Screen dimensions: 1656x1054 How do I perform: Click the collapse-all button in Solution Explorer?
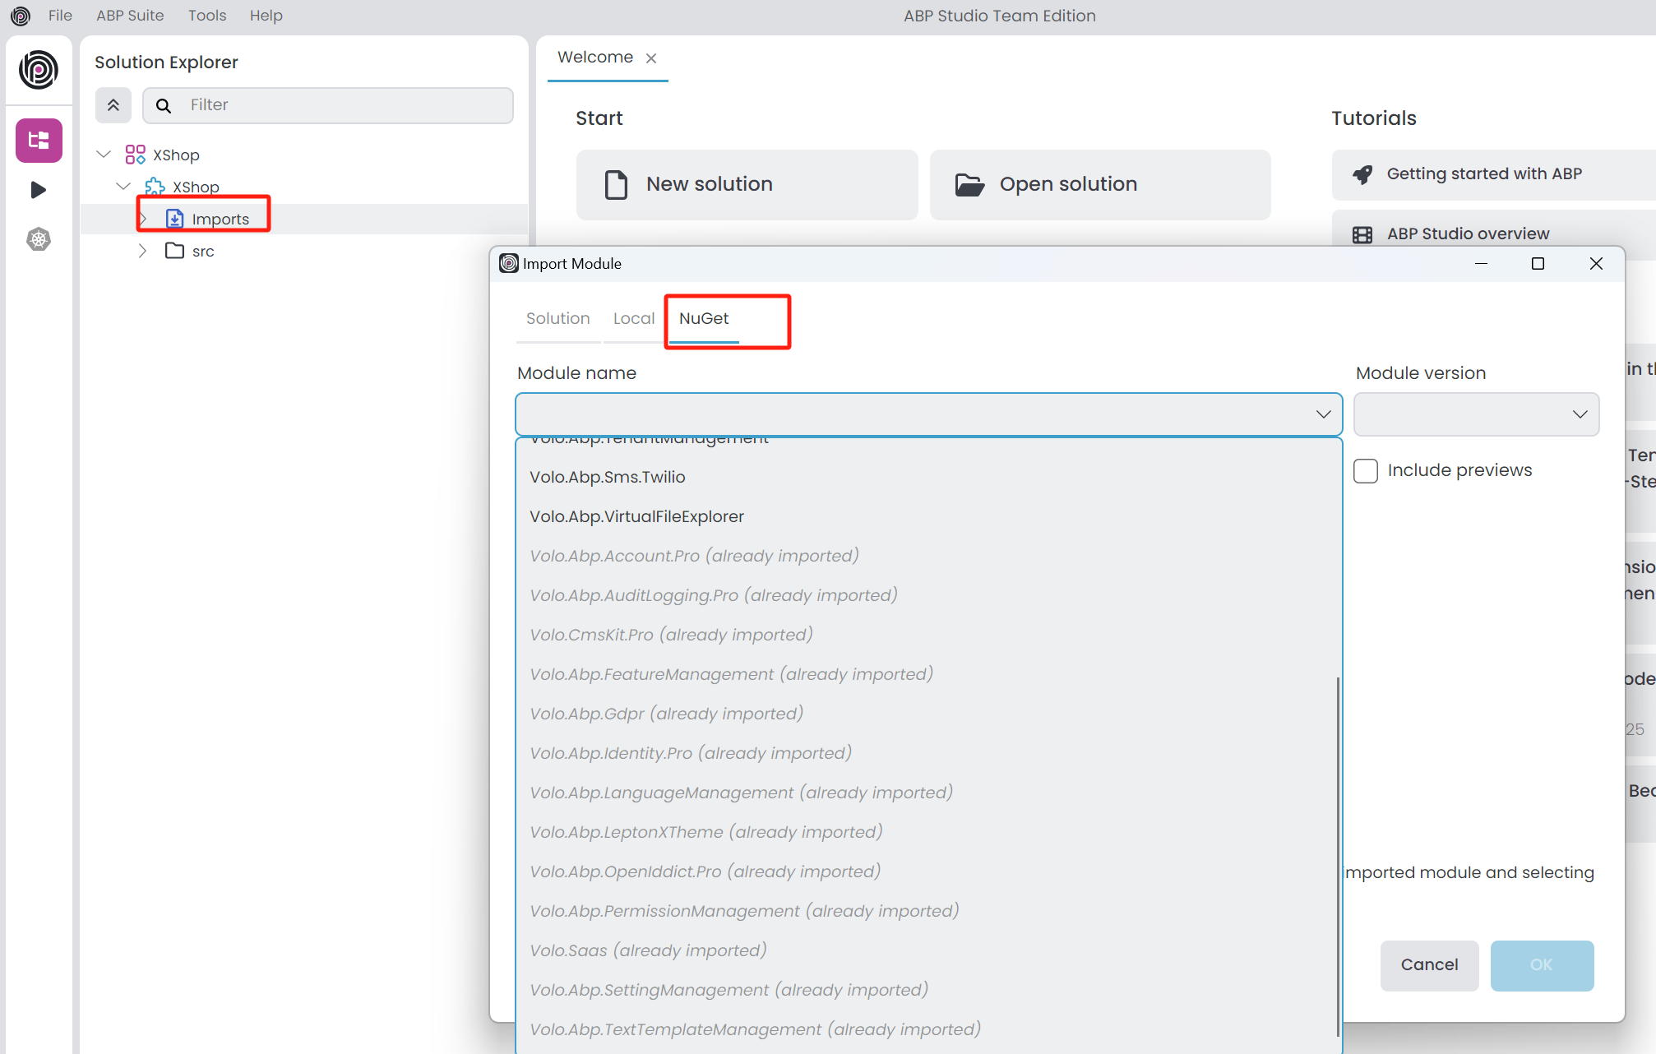click(x=113, y=105)
